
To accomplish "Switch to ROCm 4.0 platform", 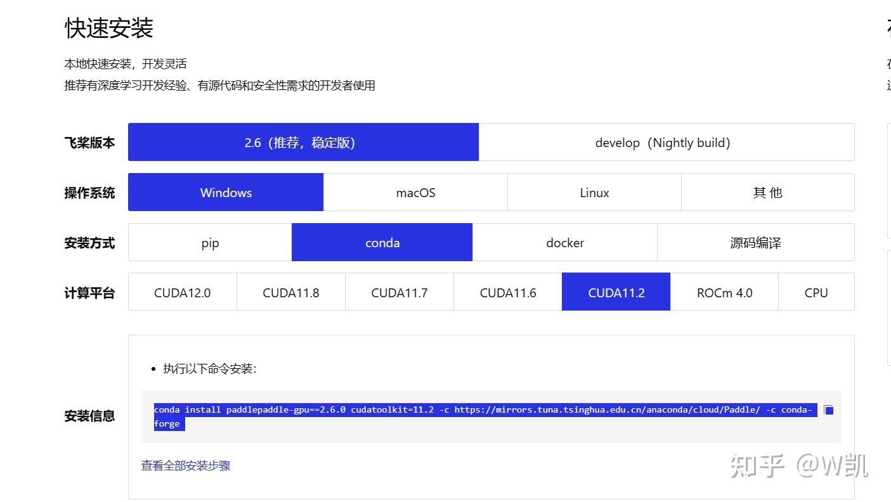I will click(x=724, y=292).
